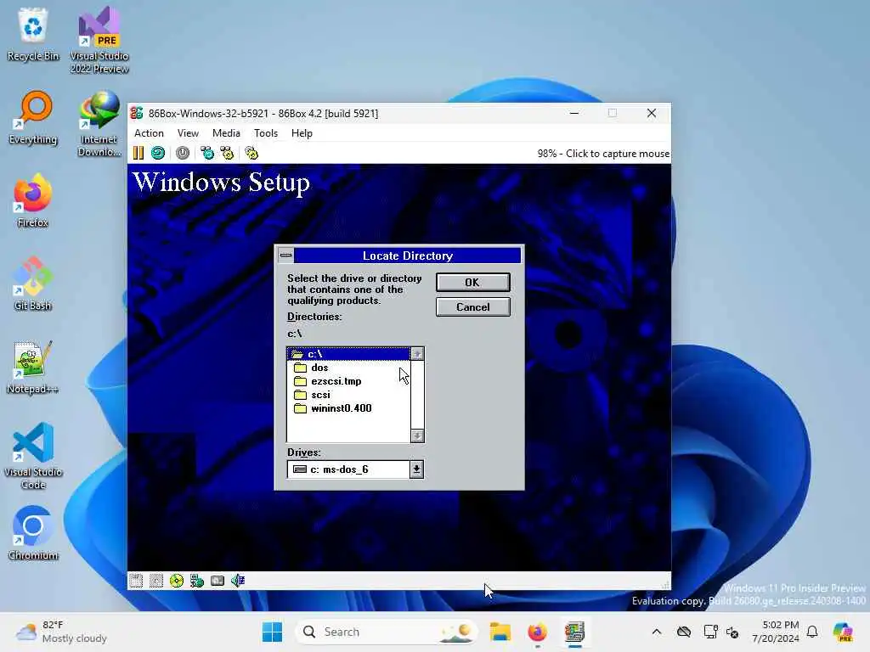This screenshot has width=870, height=652.
Task: Open the Visual Studio Code desktop icon
Action: pos(33,456)
